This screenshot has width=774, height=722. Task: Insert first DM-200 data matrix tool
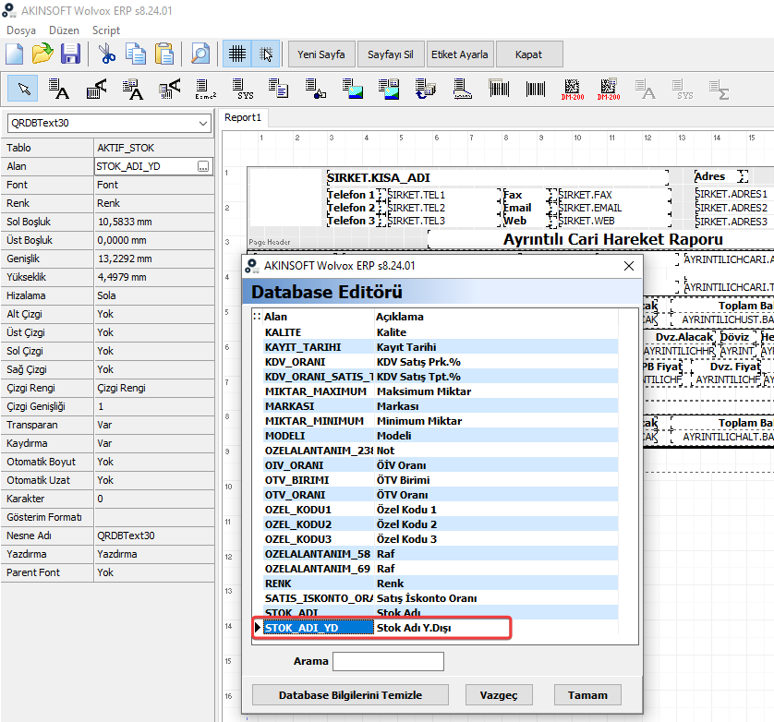pos(572,90)
